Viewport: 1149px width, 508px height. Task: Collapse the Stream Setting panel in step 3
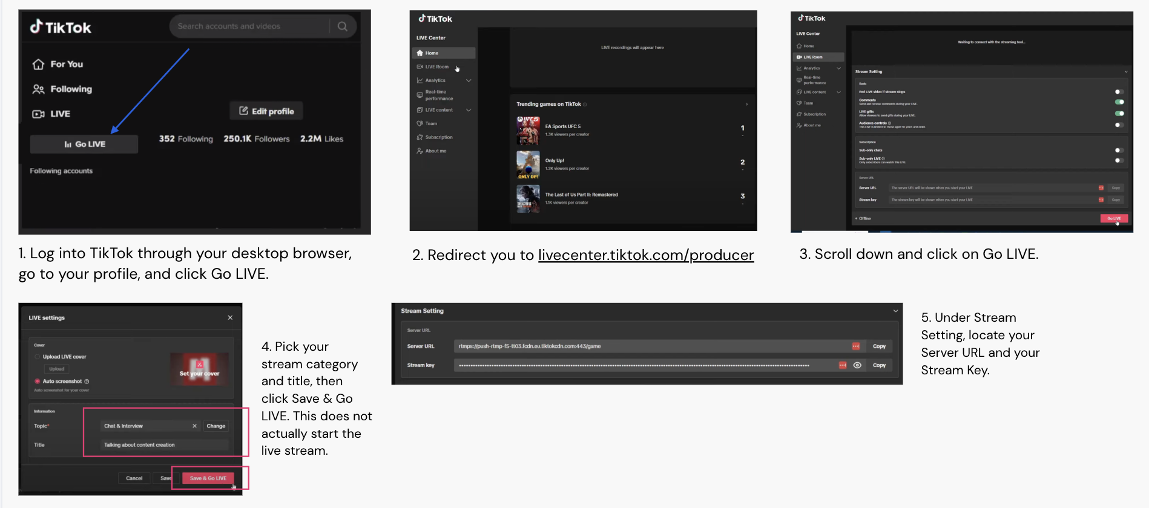(x=1126, y=72)
